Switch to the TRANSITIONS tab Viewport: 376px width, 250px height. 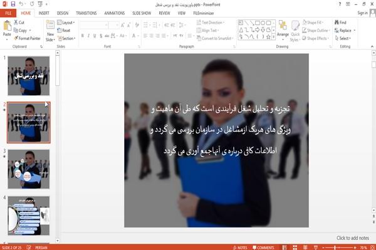coord(86,13)
